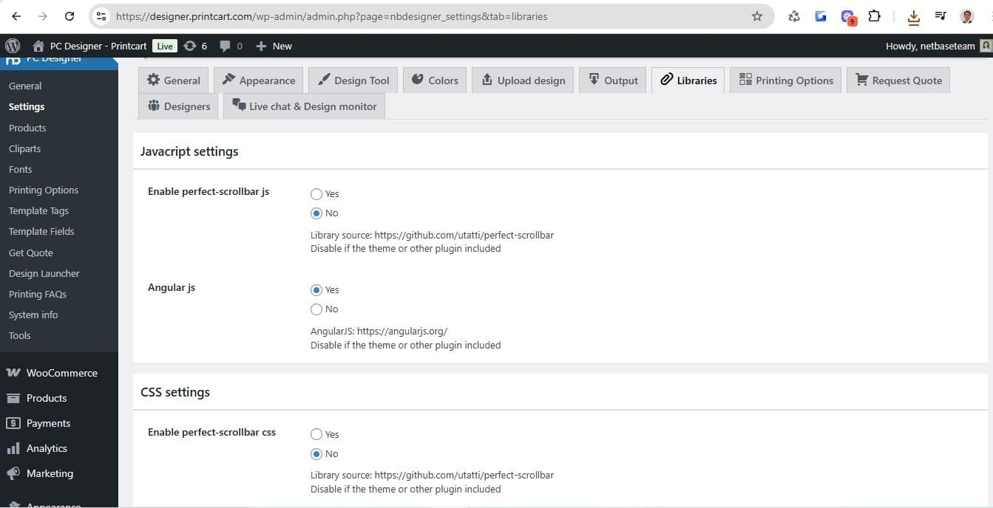Select the Libraries tab
The width and height of the screenshot is (993, 508).
[688, 80]
